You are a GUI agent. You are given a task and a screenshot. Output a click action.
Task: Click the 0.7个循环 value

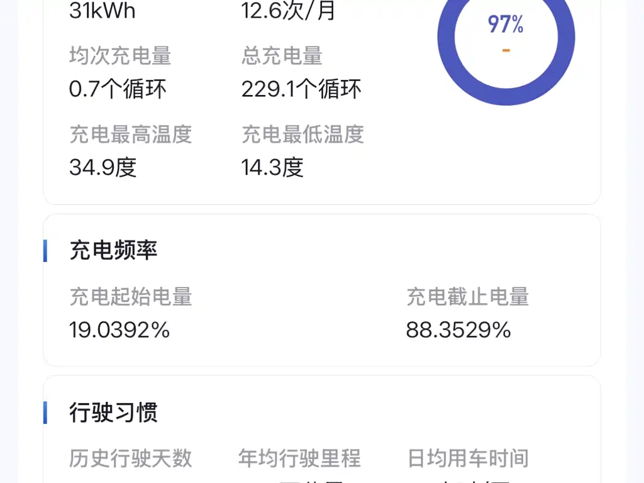(118, 89)
